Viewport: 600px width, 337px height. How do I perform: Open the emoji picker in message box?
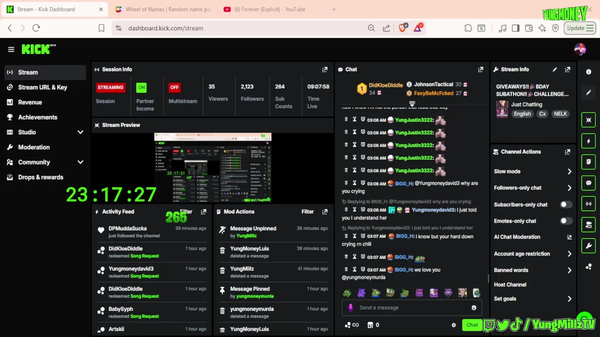pyautogui.click(x=474, y=308)
